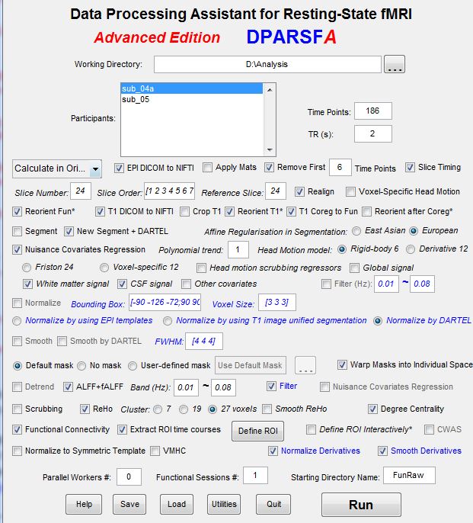Click the Remove First time points number field
Image resolution: width=473 pixels, height=523 pixels.
click(340, 168)
